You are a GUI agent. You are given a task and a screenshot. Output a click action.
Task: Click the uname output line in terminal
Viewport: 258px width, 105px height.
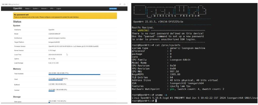click(195, 98)
